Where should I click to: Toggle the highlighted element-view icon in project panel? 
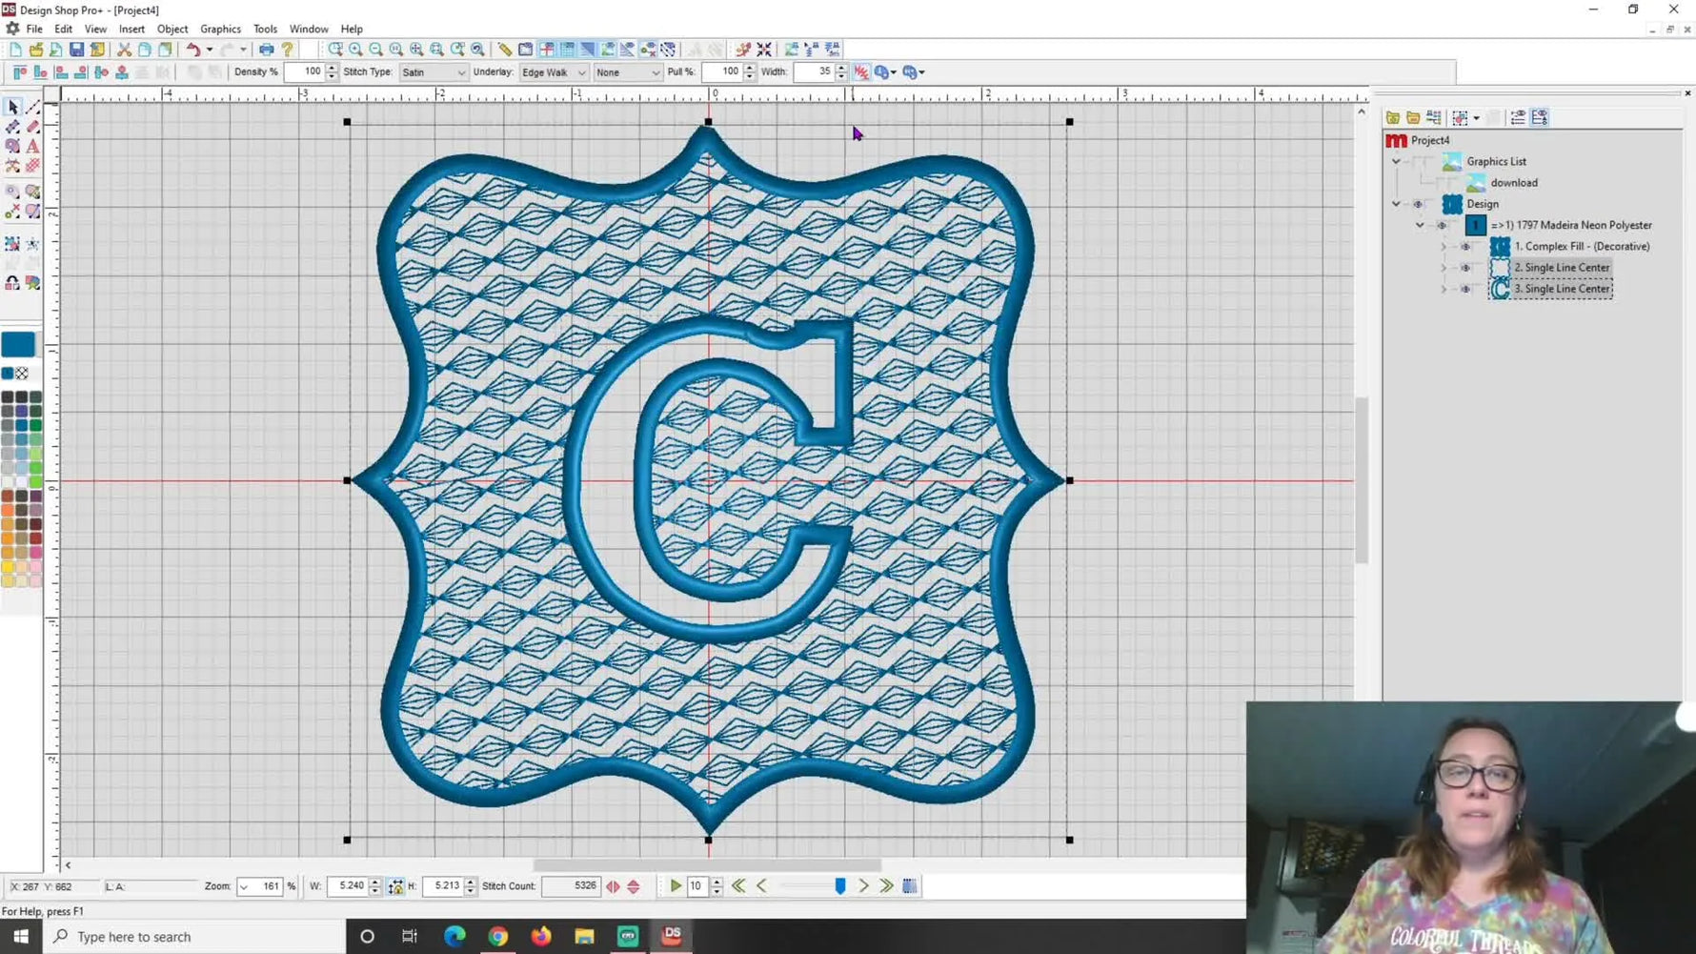[1540, 118]
